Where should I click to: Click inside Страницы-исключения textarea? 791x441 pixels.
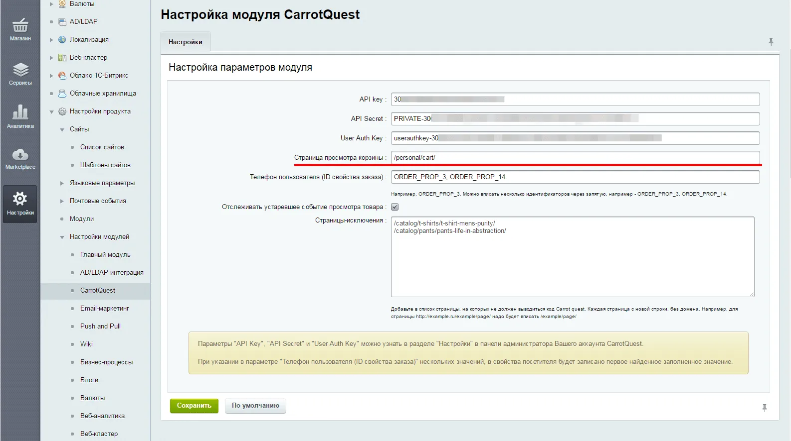(573, 257)
